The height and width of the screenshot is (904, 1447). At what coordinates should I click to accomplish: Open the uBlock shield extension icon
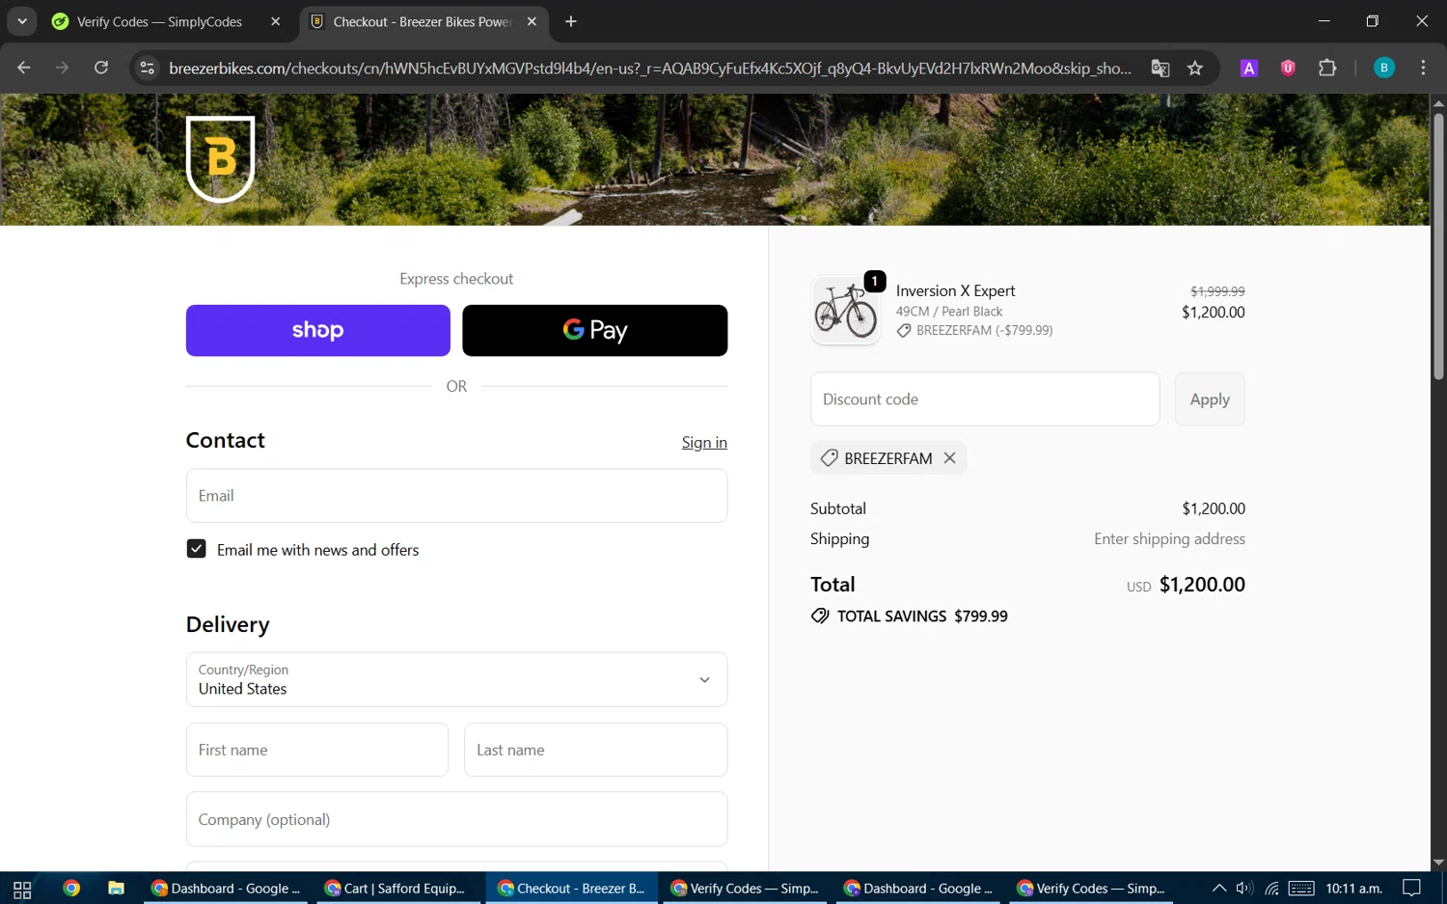tap(1288, 68)
